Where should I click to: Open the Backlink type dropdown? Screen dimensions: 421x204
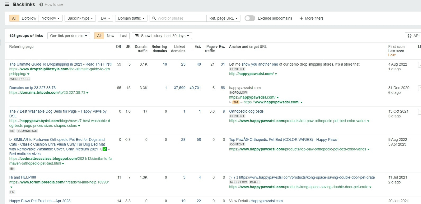point(80,18)
